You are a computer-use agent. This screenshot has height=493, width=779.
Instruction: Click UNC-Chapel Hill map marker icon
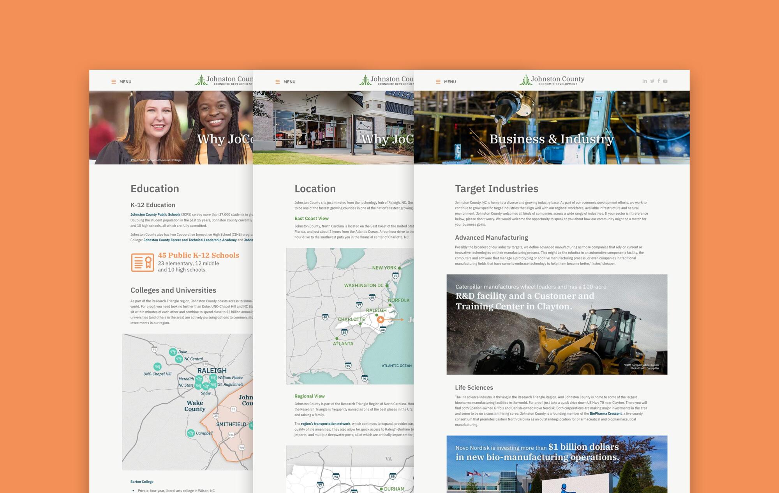tap(157, 366)
